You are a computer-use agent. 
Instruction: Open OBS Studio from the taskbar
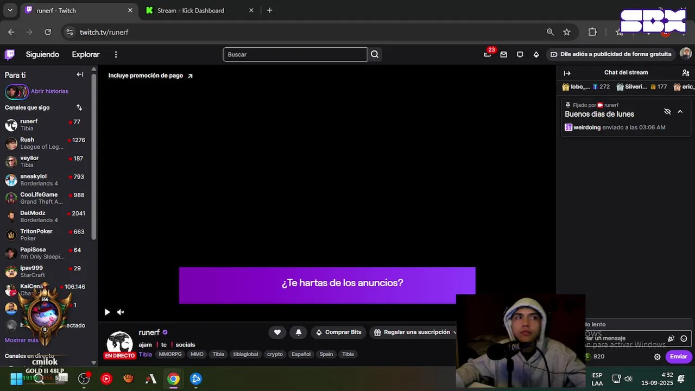point(84,379)
